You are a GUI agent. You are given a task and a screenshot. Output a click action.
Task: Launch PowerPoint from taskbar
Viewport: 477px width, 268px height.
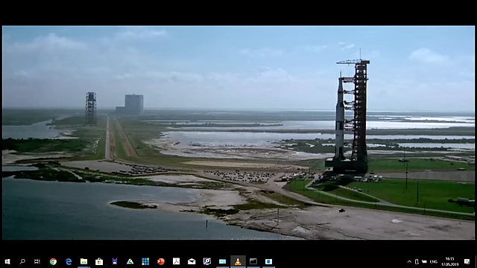pos(161,261)
